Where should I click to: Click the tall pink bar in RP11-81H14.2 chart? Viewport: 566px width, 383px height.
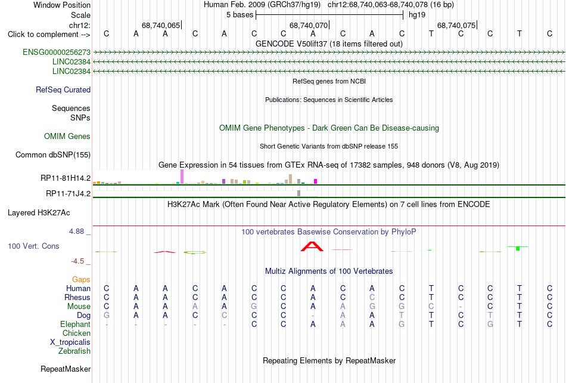[x=182, y=177]
